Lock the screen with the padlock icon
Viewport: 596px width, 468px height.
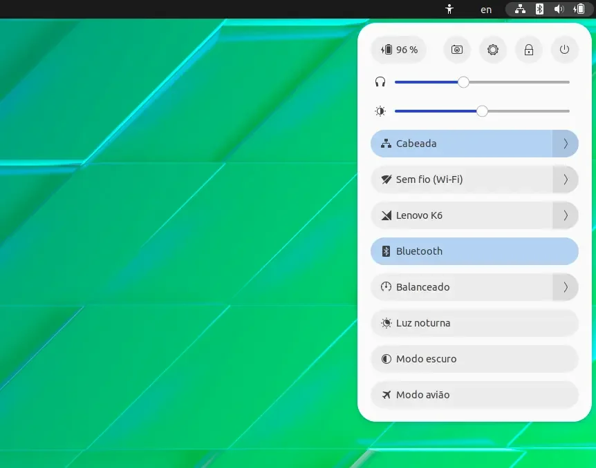pyautogui.click(x=529, y=50)
